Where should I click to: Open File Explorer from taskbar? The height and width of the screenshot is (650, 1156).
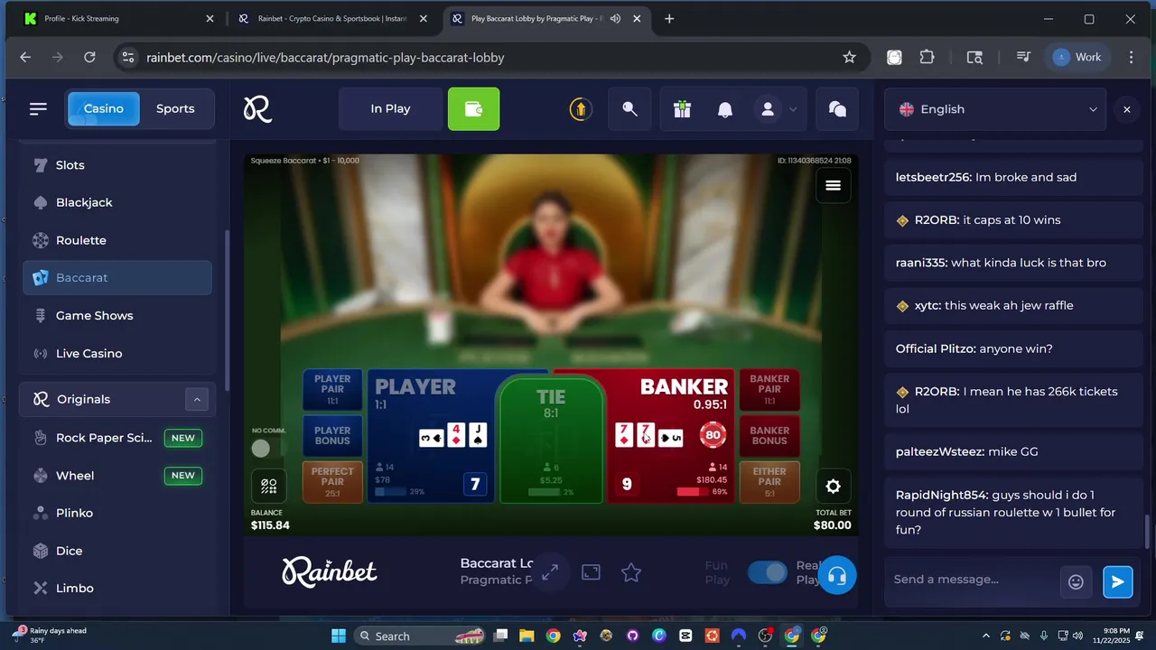[527, 636]
